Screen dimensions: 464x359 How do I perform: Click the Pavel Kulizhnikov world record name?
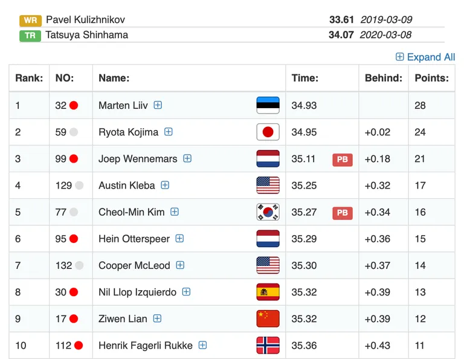point(86,20)
